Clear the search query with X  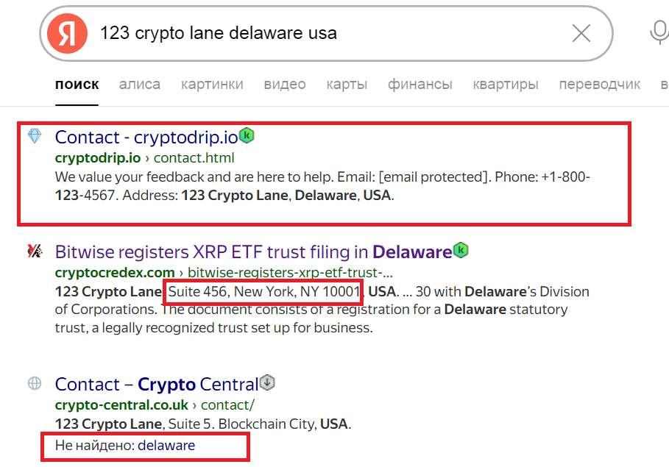pos(581,33)
